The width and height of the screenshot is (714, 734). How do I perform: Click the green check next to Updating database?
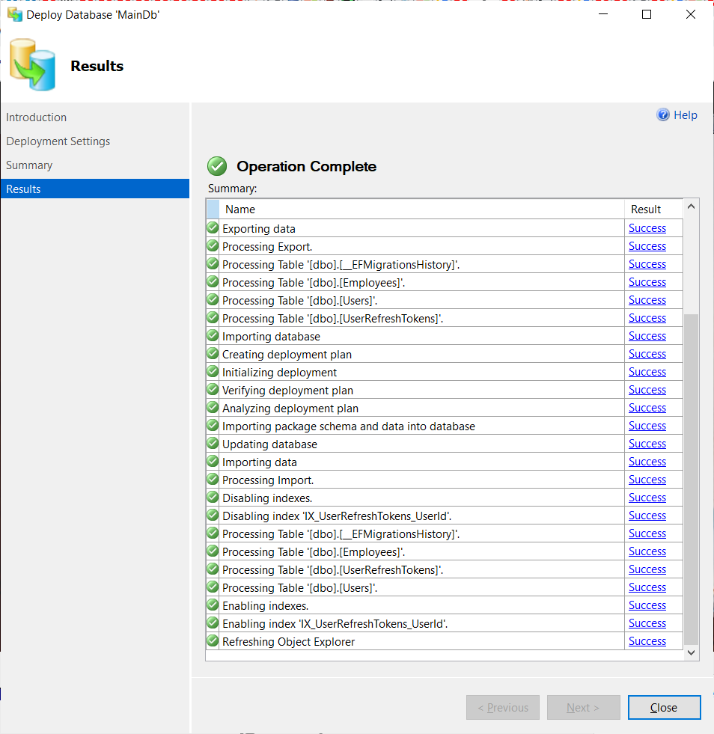pyautogui.click(x=213, y=443)
